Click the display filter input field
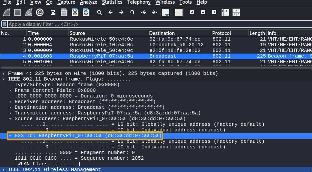The height and width of the screenshot is (172, 312). pyautogui.click(x=160, y=24)
